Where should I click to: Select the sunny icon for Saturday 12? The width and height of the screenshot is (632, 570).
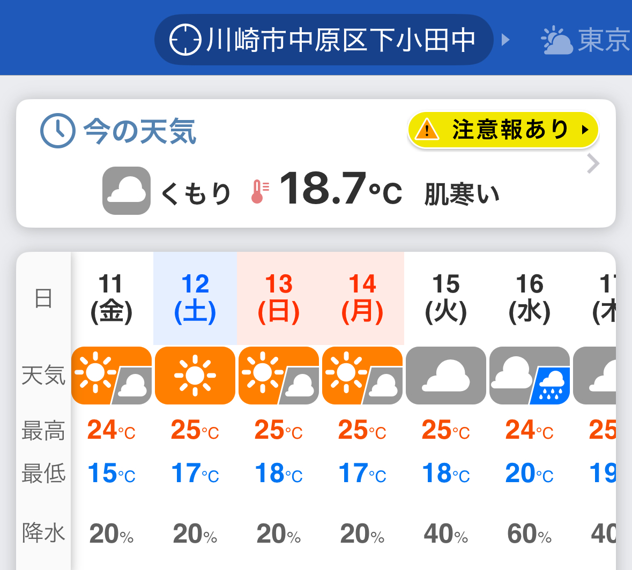[x=195, y=376]
